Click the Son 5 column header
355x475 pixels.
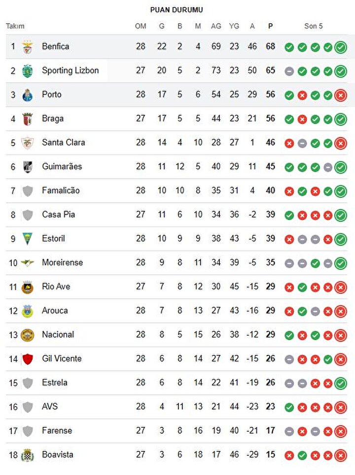[314, 27]
